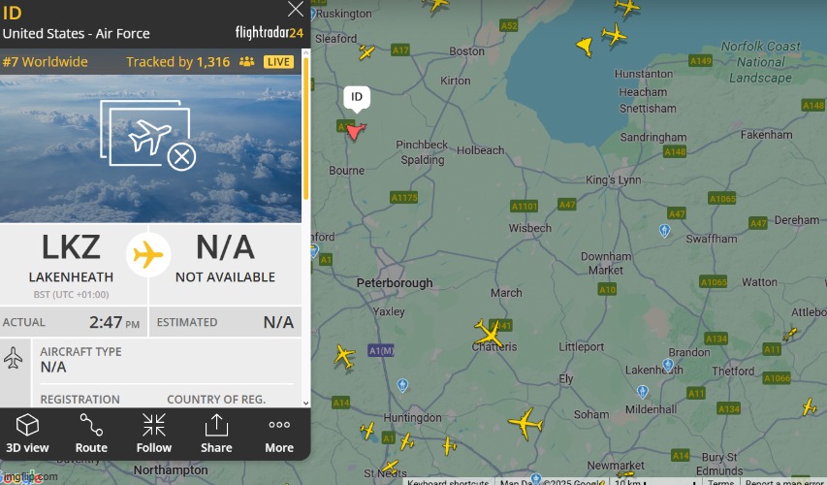
Task: Show the flight's Route
Action: 91,433
